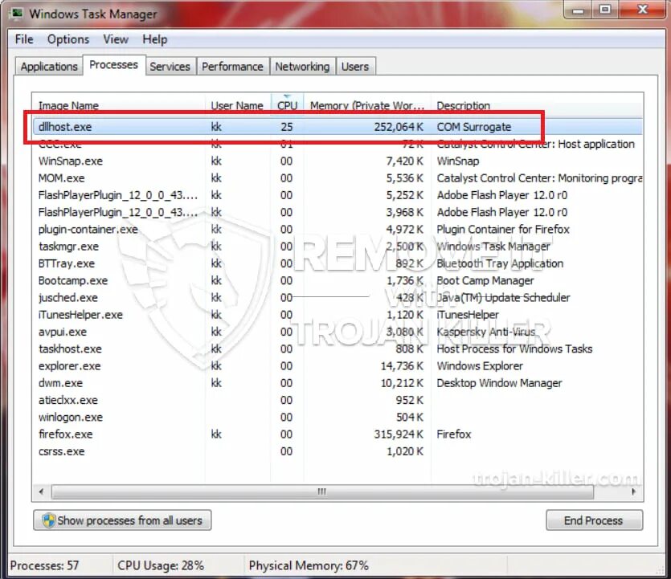Click the 315,924 K memory value
This screenshot has width=671, height=579.
399,434
